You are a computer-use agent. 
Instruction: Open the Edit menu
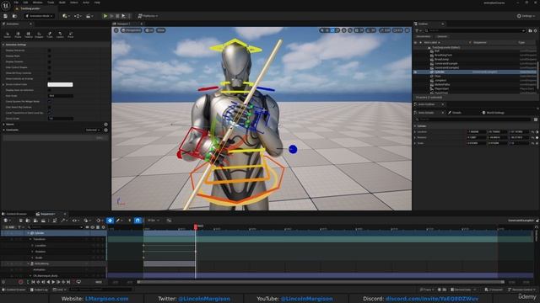pyautogui.click(x=25, y=3)
